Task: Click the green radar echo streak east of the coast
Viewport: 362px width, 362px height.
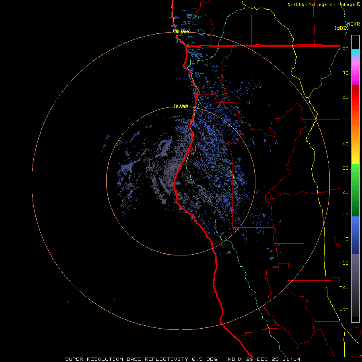Action: coord(233,177)
